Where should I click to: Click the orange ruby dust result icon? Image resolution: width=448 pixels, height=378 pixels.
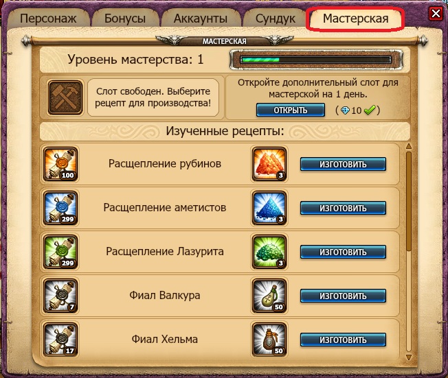269,164
